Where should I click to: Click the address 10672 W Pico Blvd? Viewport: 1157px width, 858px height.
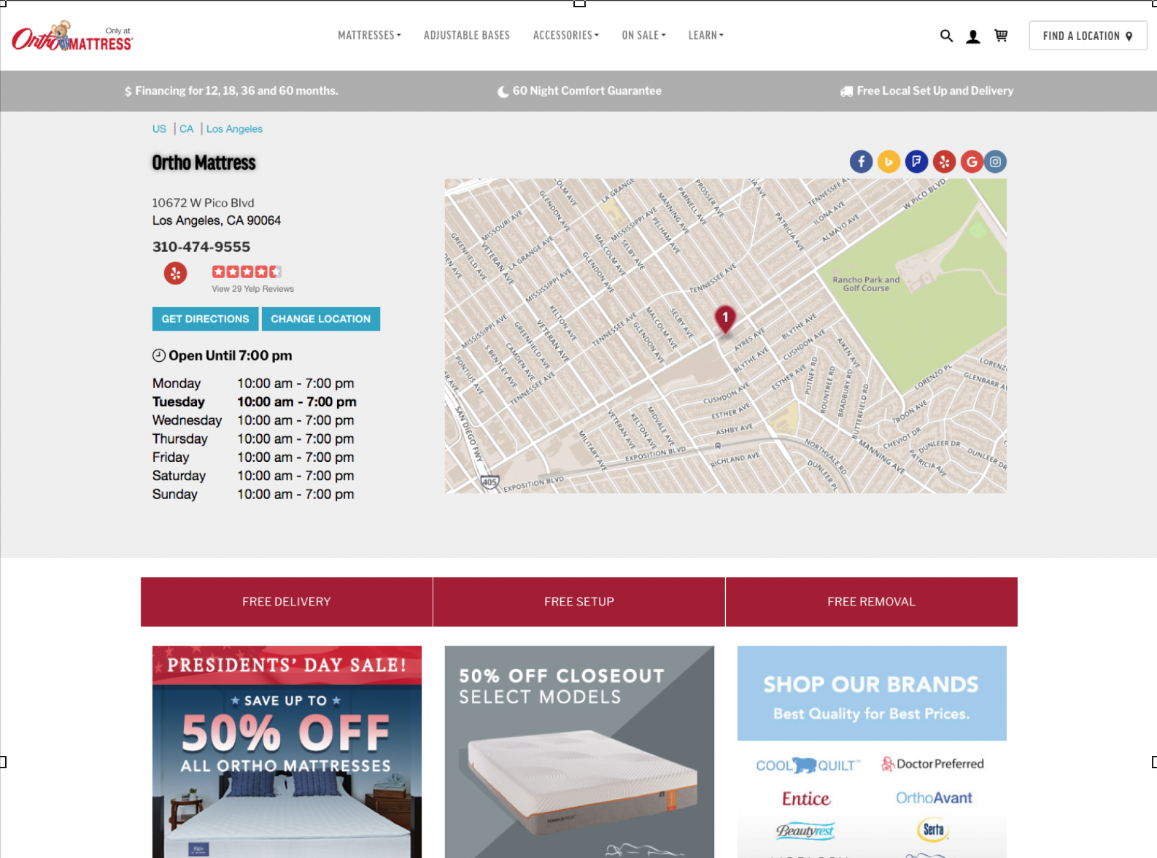click(x=203, y=203)
